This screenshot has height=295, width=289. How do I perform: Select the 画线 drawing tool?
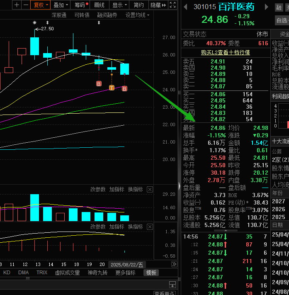tap(99, 5)
